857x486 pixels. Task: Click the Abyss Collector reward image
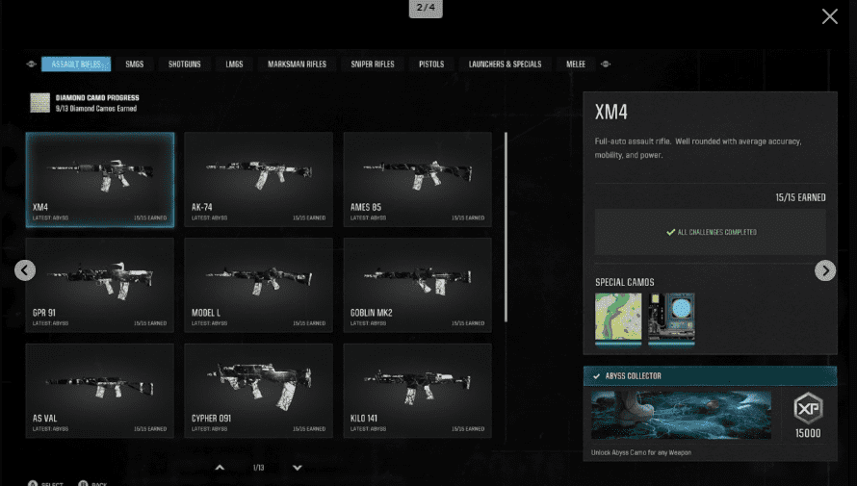tap(681, 416)
